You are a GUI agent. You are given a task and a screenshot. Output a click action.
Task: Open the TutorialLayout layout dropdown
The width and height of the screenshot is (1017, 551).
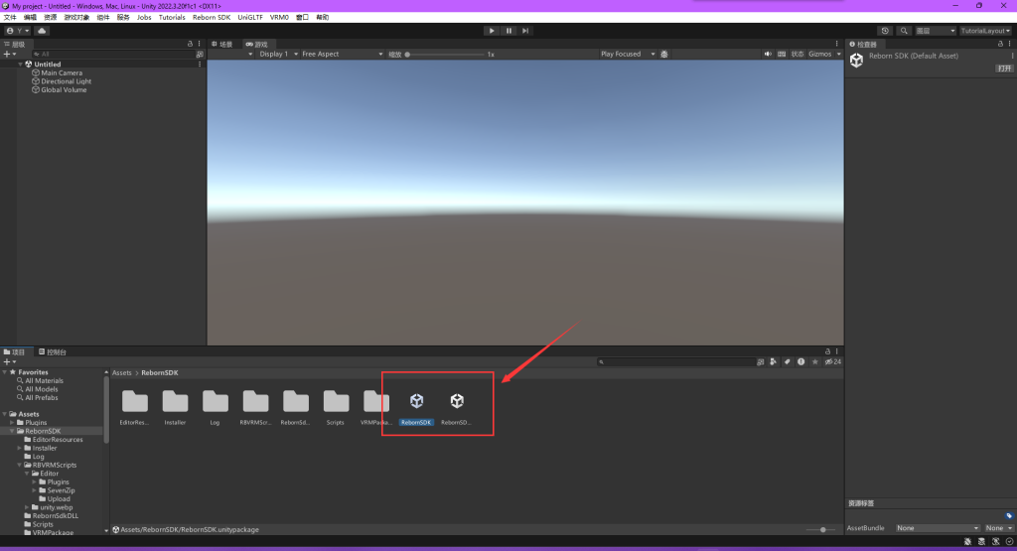985,31
